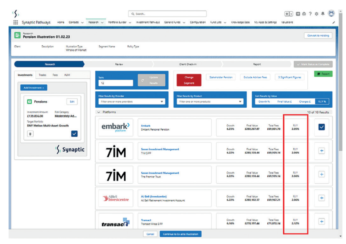Sort results by Charges £

(x=305, y=101)
